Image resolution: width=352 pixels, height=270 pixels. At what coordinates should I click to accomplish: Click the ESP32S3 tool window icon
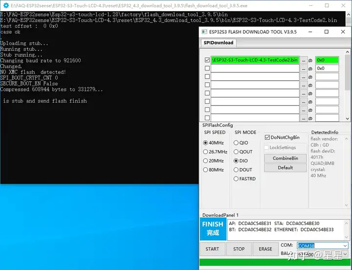tap(204, 32)
